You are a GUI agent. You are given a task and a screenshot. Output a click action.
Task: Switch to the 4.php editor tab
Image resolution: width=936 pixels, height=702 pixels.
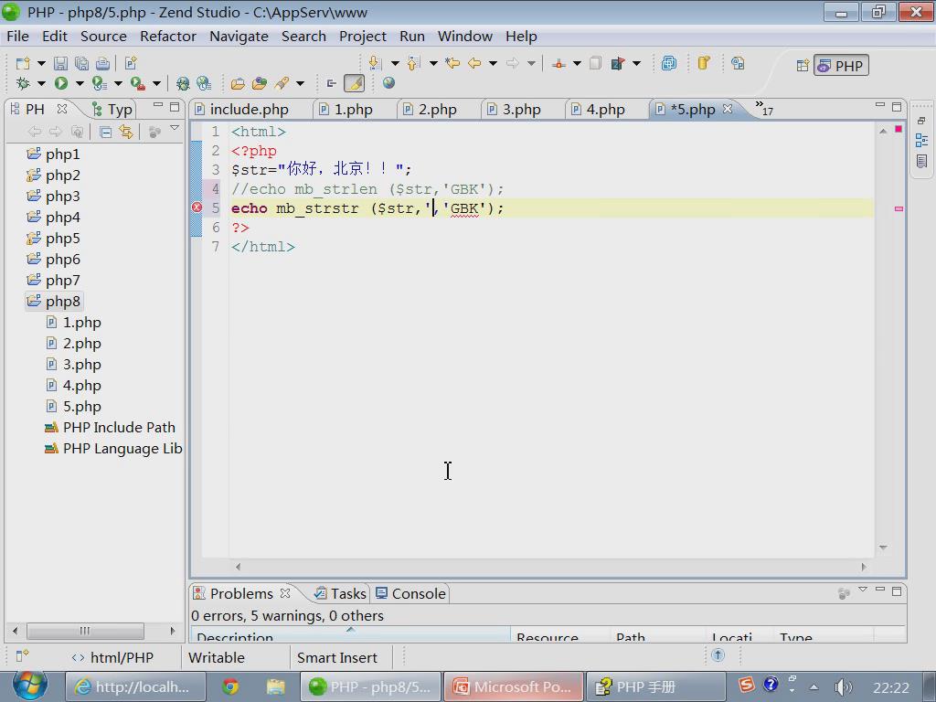(599, 110)
